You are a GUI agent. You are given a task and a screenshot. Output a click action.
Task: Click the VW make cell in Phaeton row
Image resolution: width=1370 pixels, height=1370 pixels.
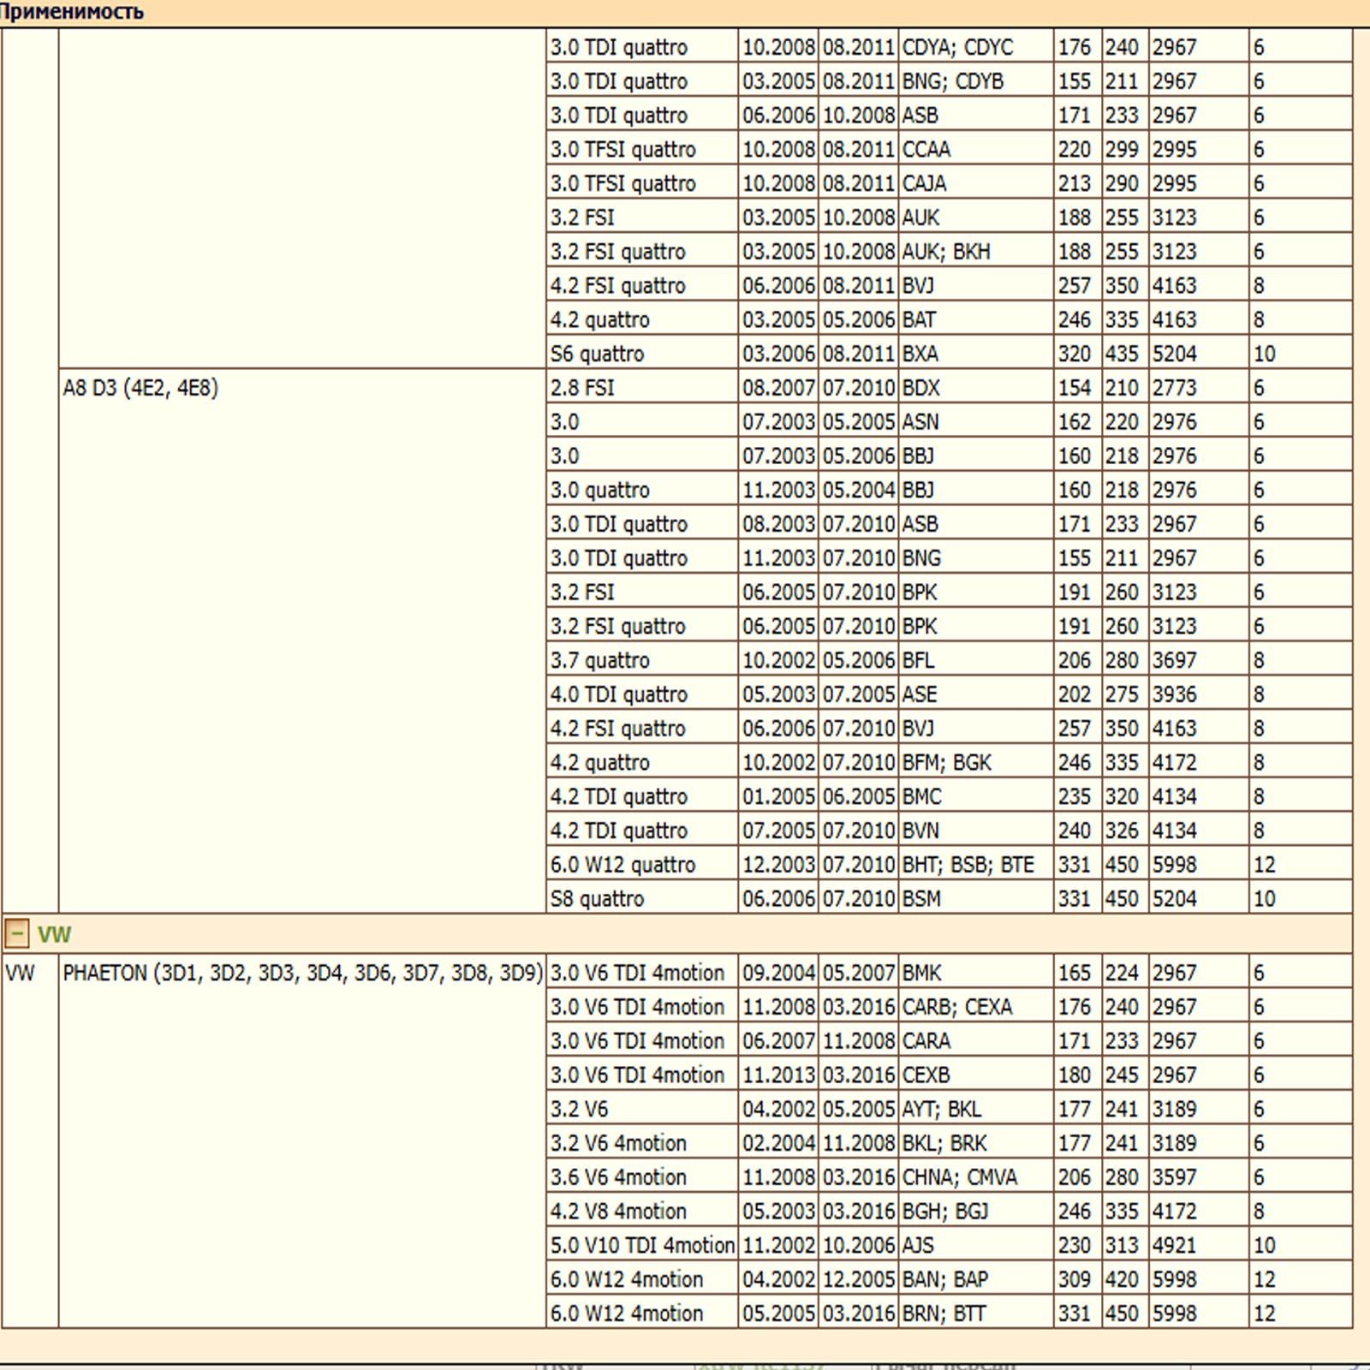(30, 1141)
